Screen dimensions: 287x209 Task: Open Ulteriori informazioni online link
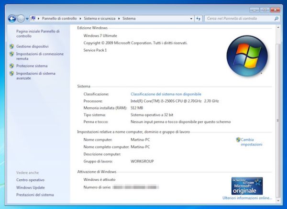click(x=247, y=198)
